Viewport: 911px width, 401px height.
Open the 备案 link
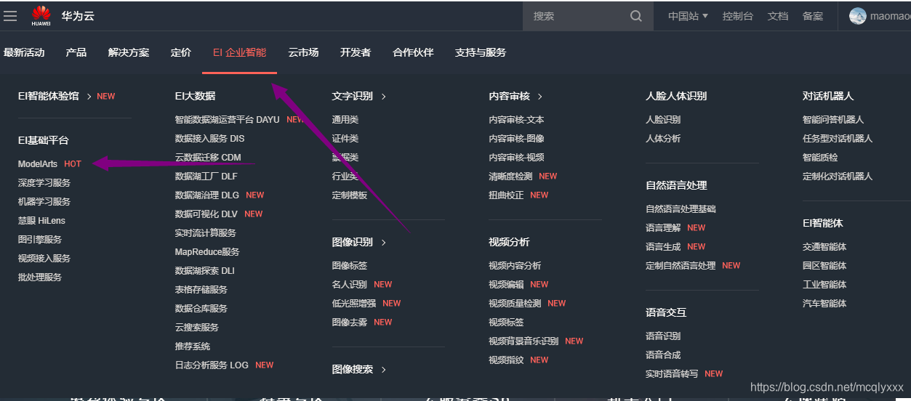813,16
